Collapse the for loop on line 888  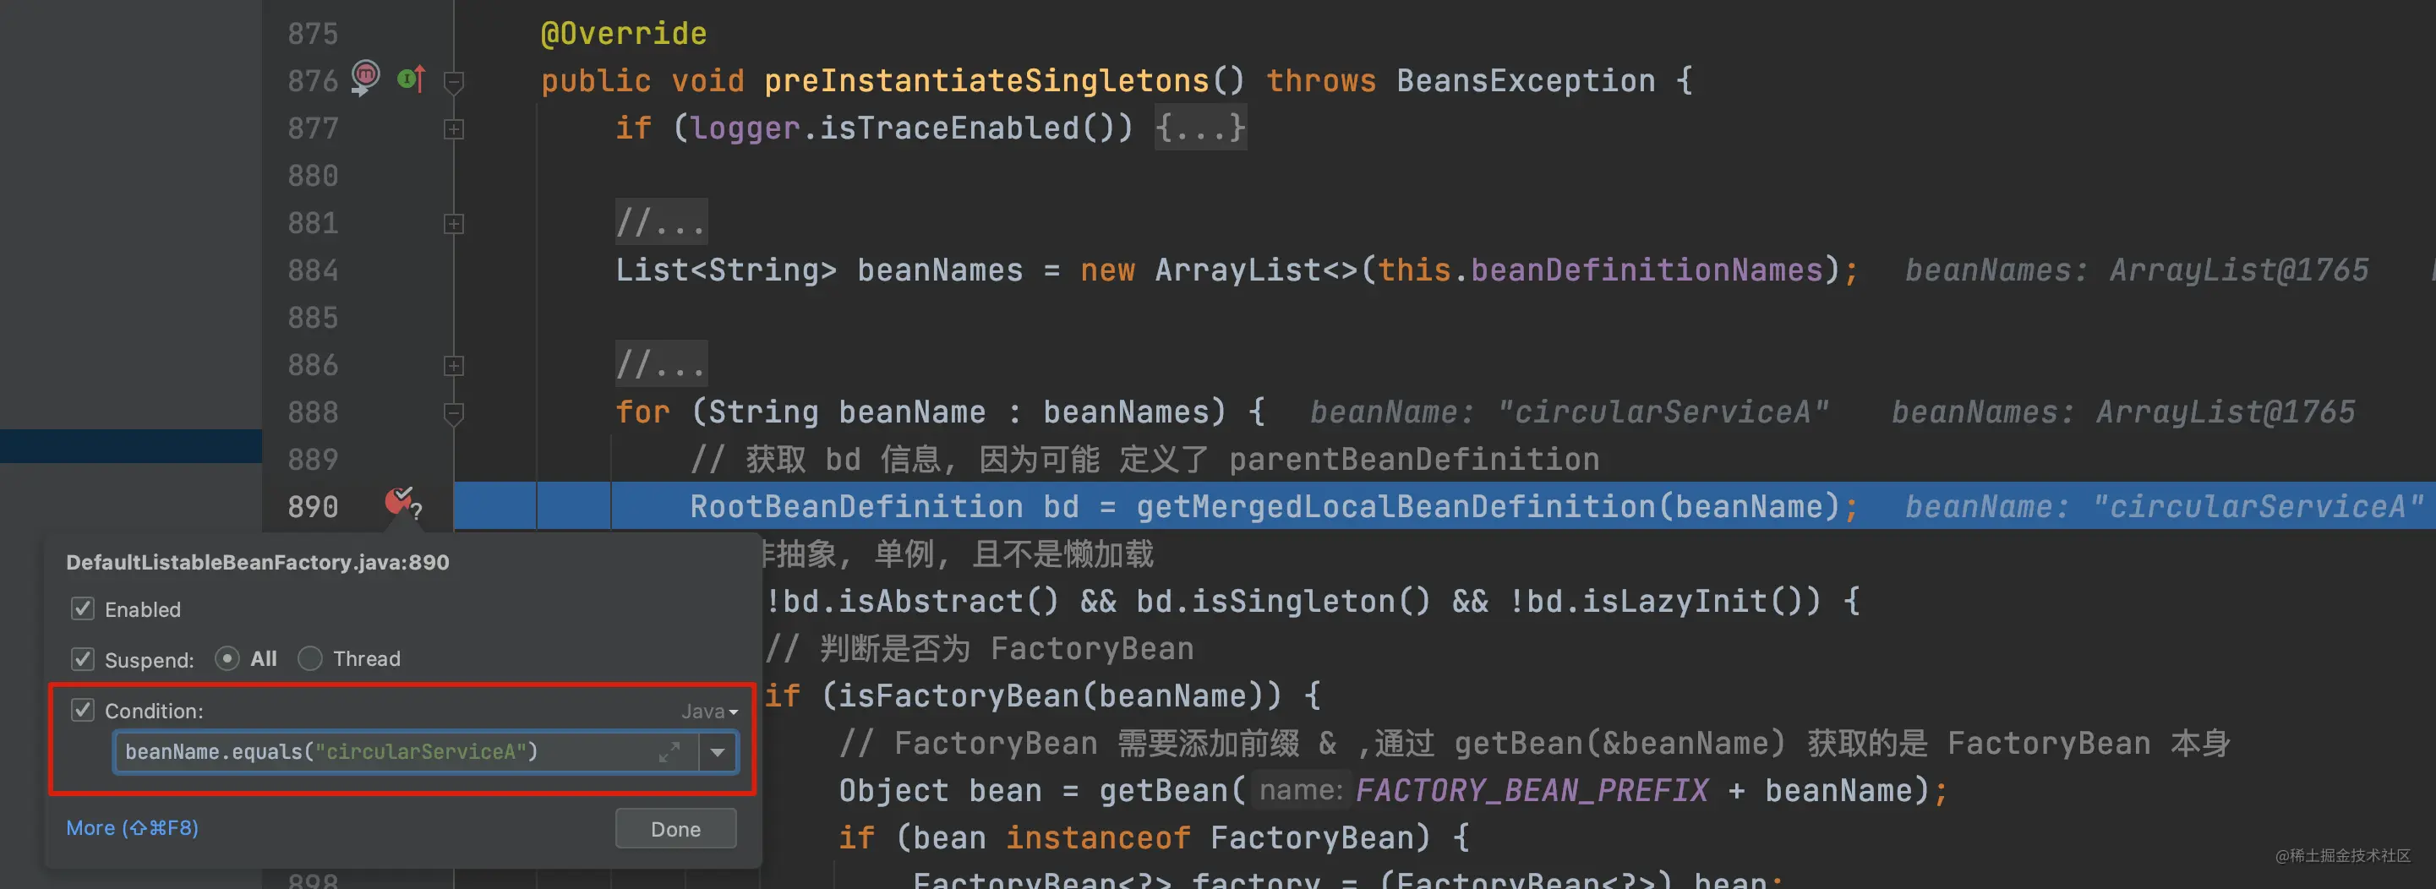click(454, 413)
